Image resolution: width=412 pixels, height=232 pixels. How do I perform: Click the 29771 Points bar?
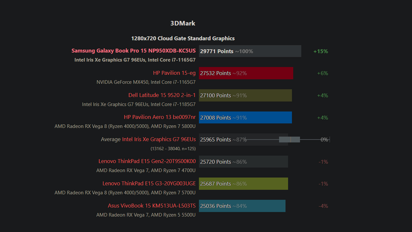point(250,51)
